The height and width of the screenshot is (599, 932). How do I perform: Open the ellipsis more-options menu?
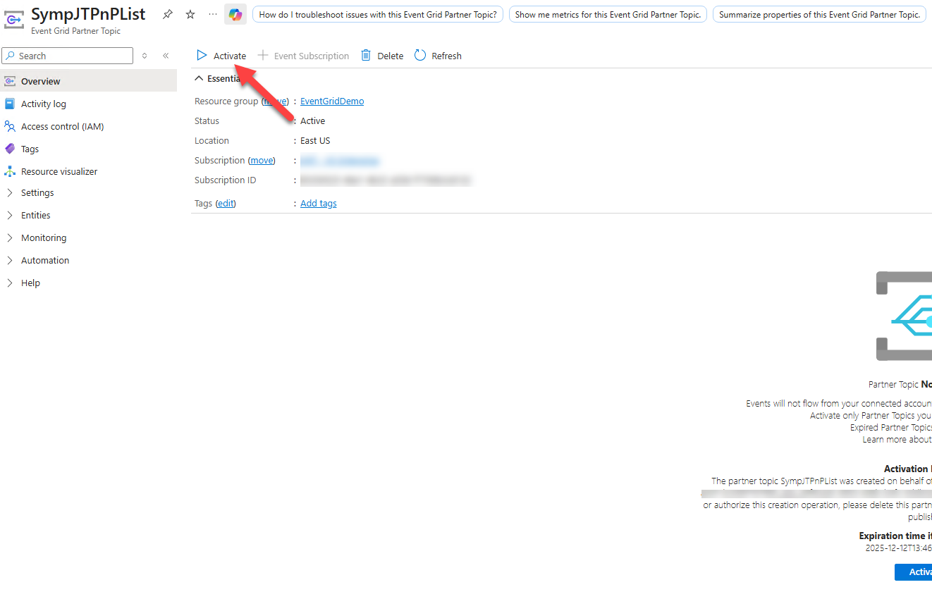tap(211, 14)
